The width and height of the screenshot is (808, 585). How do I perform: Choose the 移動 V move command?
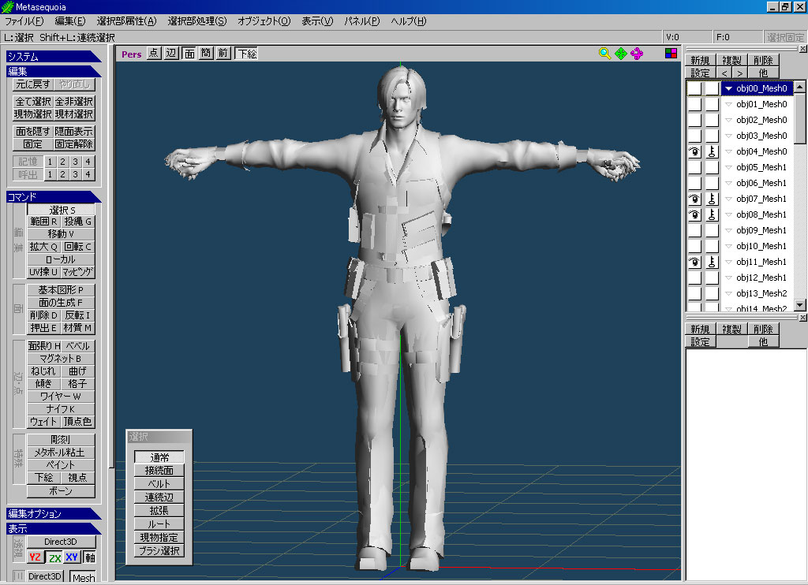61,234
